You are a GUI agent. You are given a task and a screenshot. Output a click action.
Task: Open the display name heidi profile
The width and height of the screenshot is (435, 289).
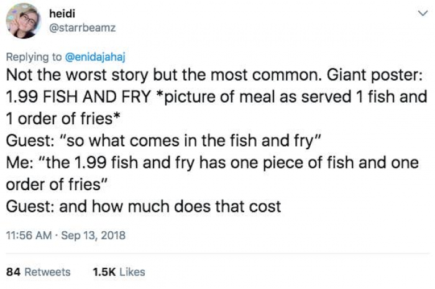[x=60, y=12]
